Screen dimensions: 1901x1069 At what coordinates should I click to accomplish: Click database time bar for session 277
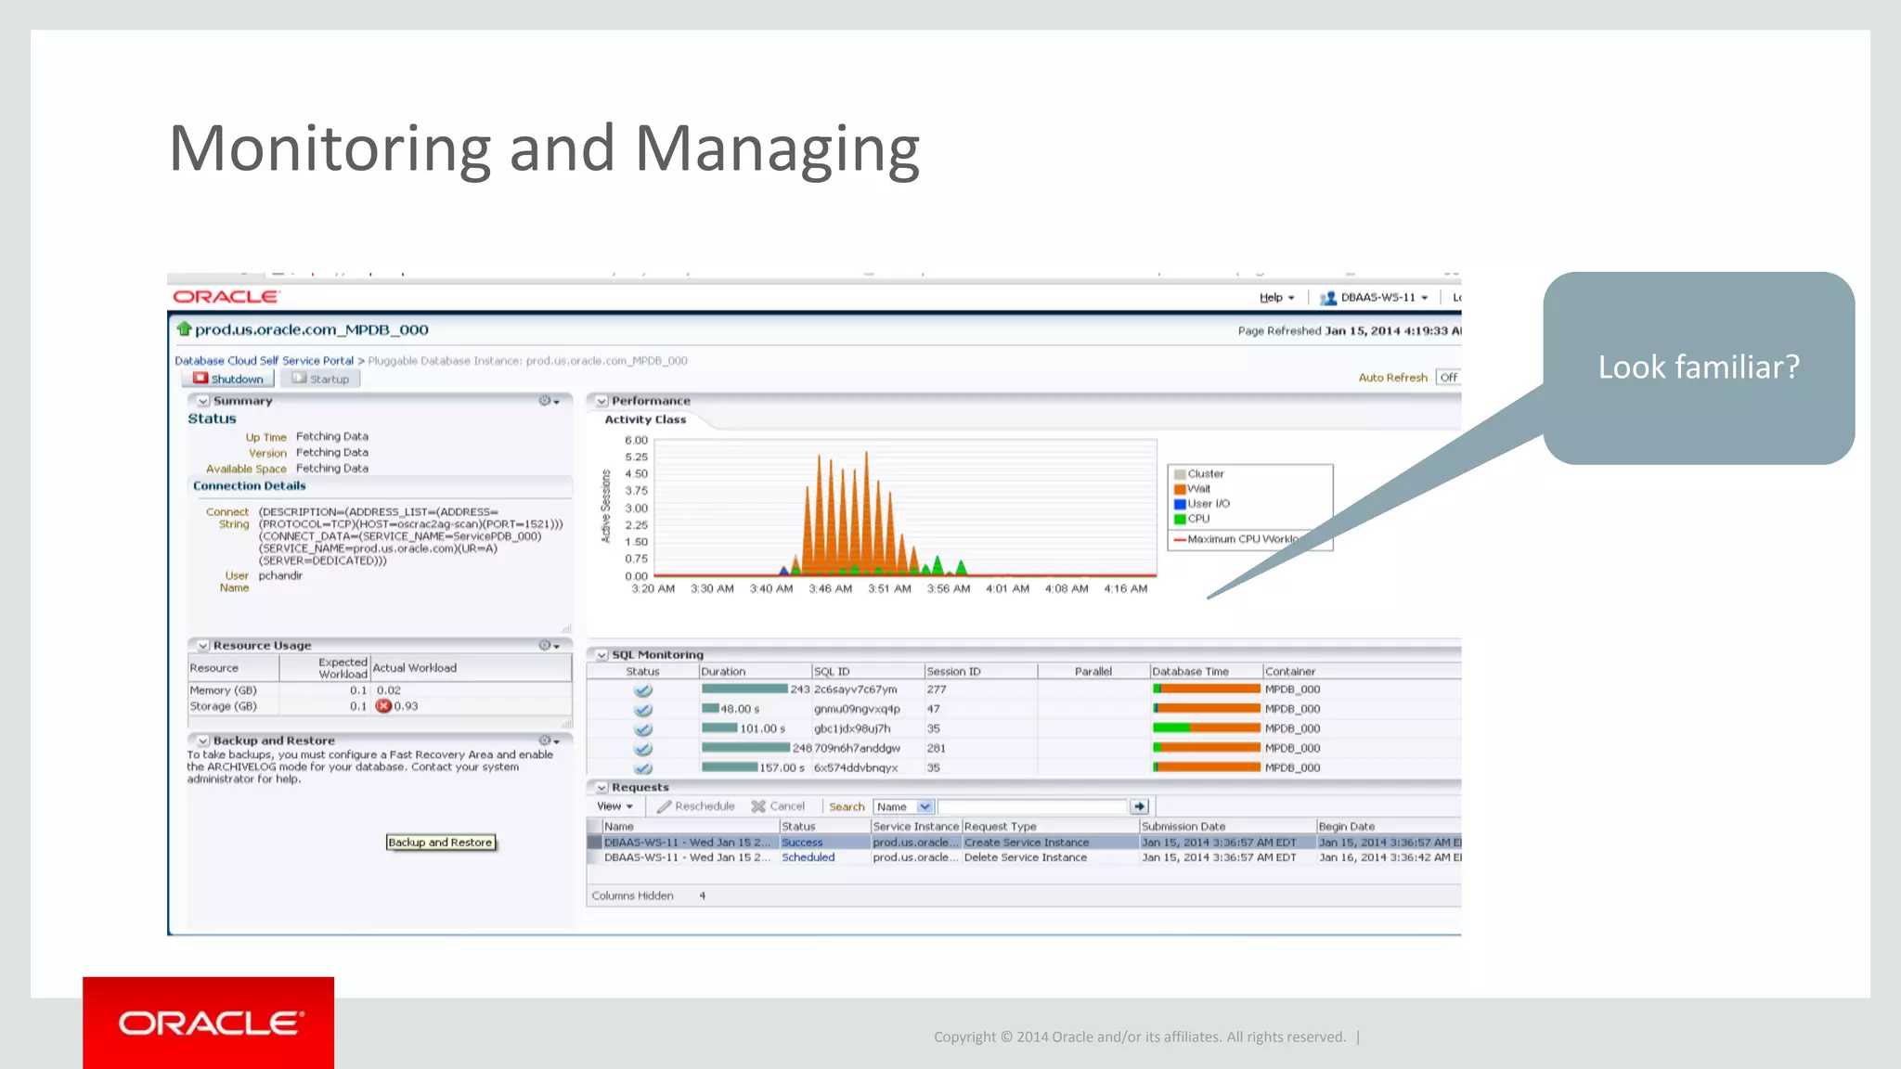(1207, 689)
